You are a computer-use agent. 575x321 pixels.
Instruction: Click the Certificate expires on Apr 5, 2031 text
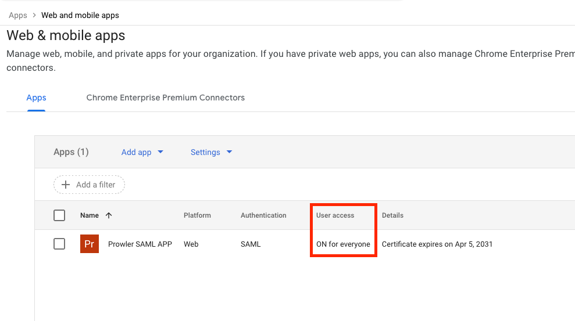437,244
